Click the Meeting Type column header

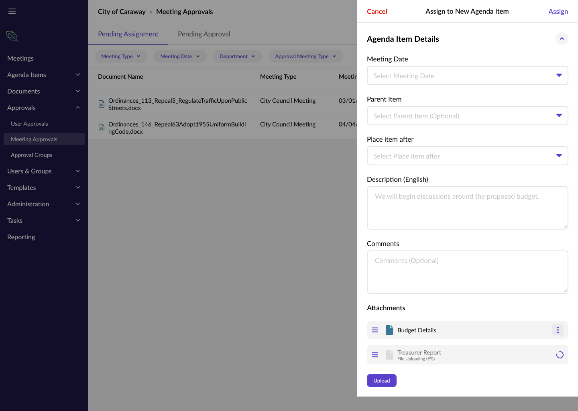(278, 76)
